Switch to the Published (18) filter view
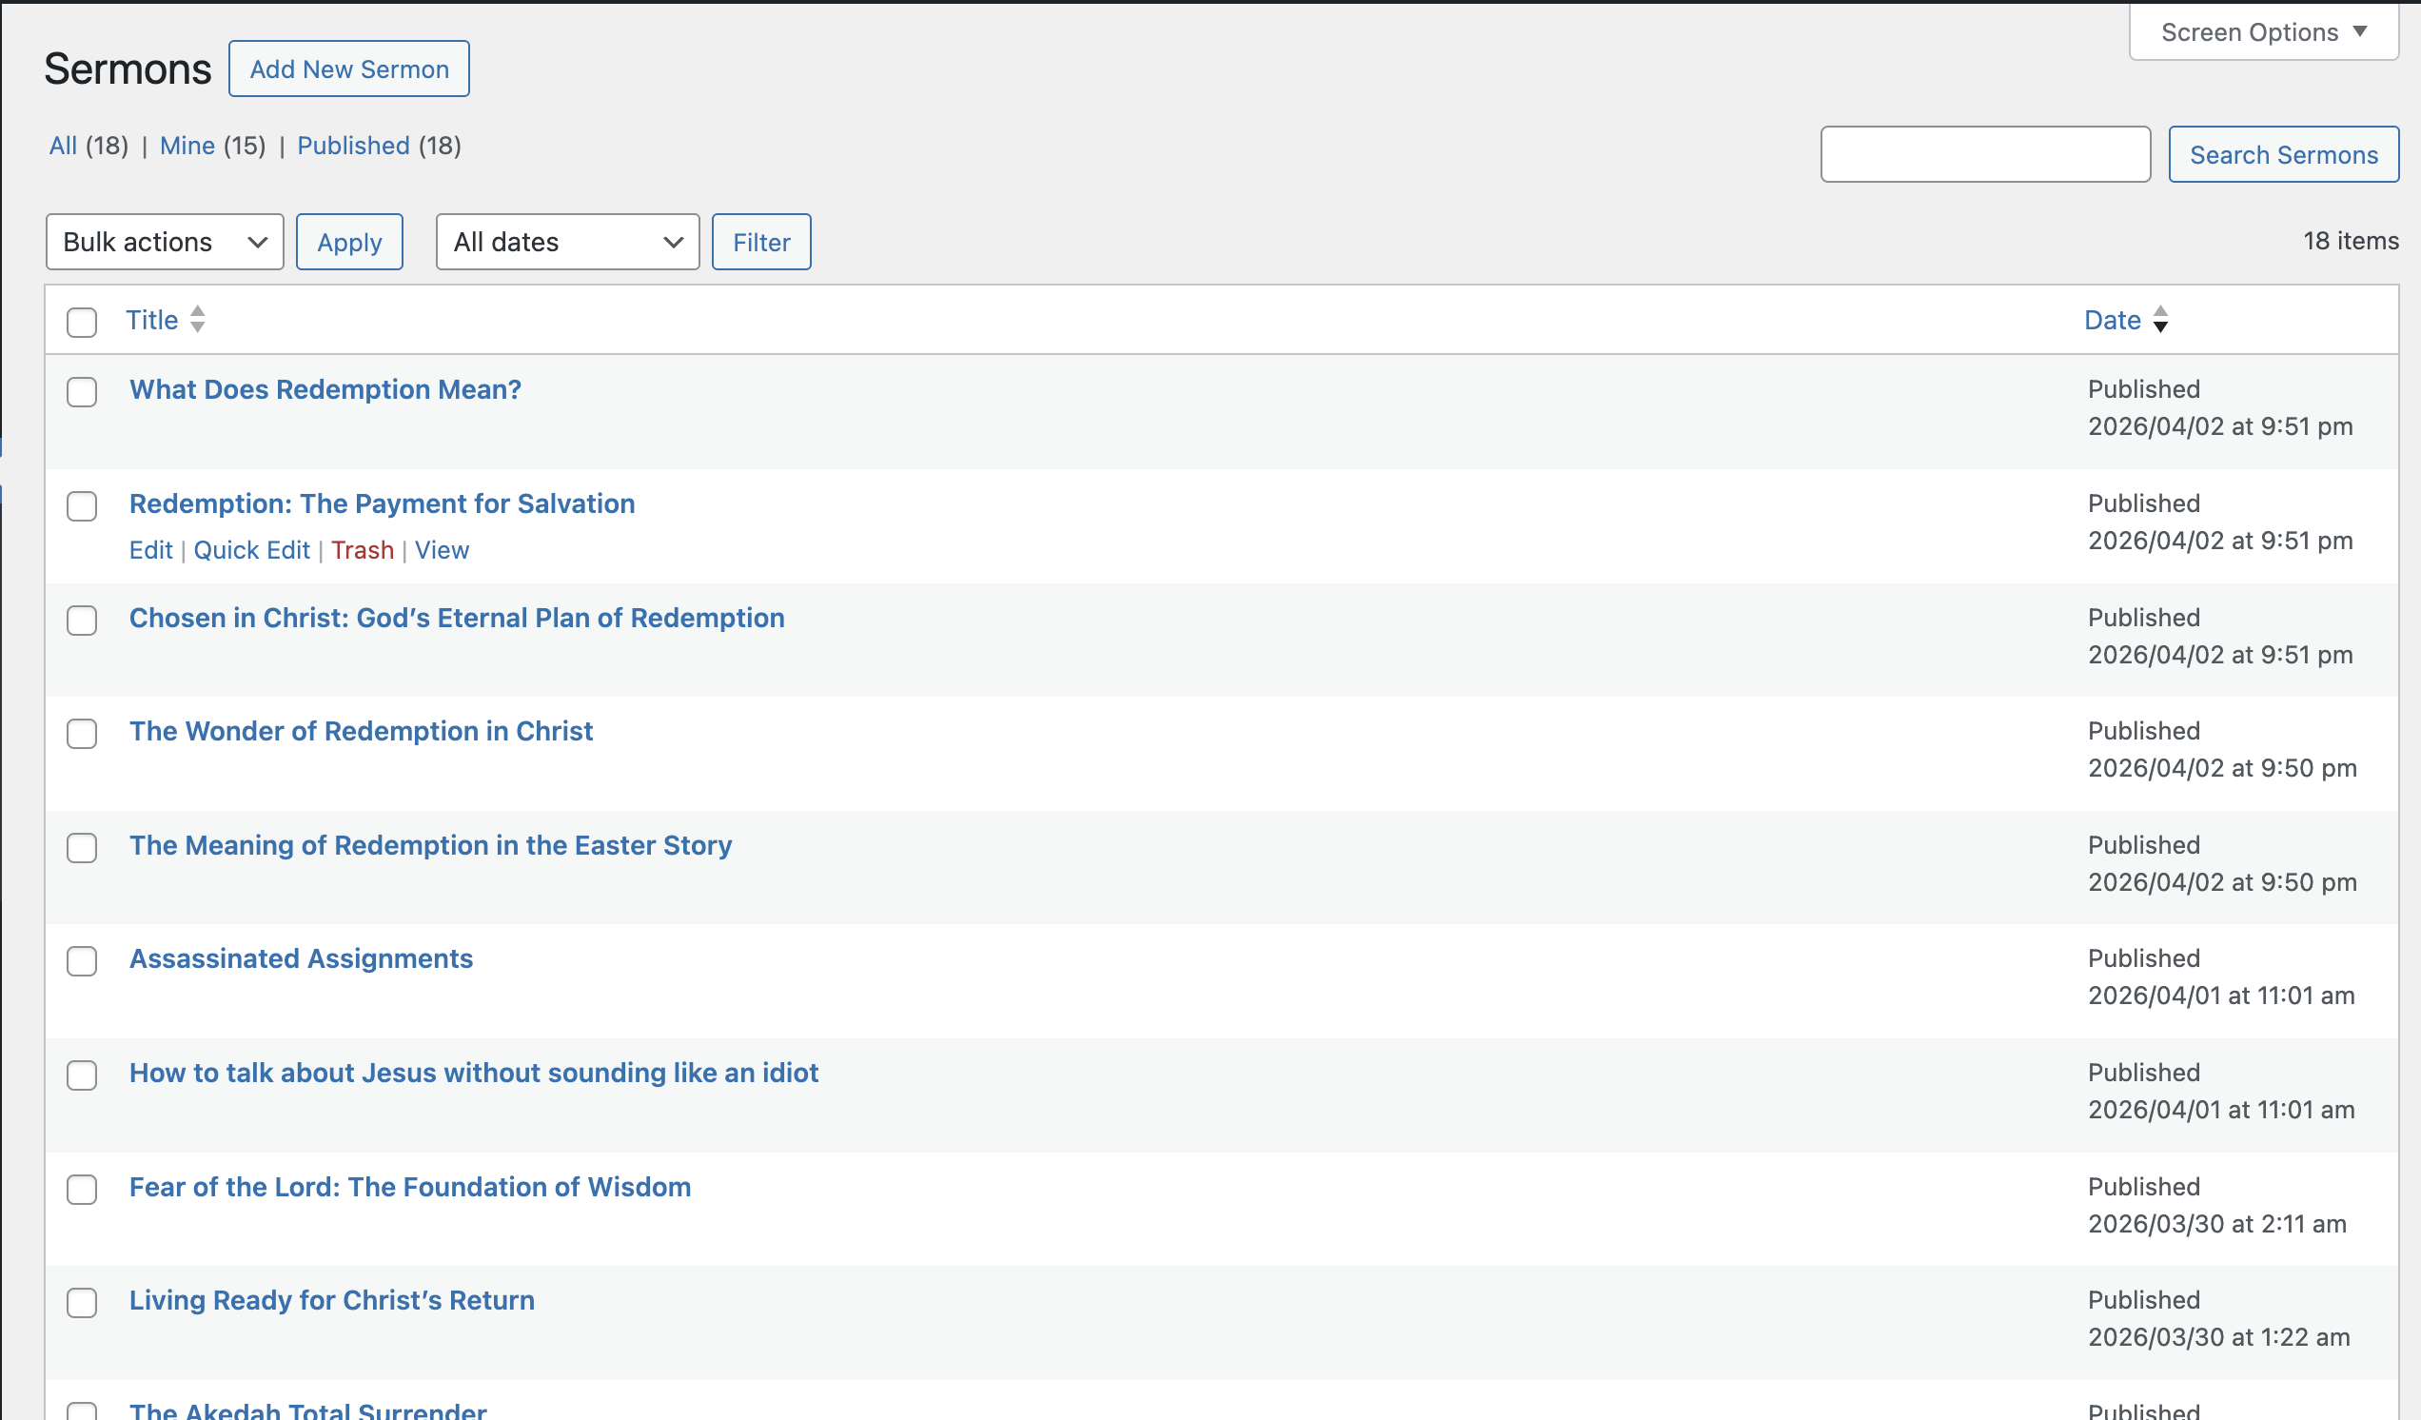The height and width of the screenshot is (1420, 2421). tap(352, 145)
